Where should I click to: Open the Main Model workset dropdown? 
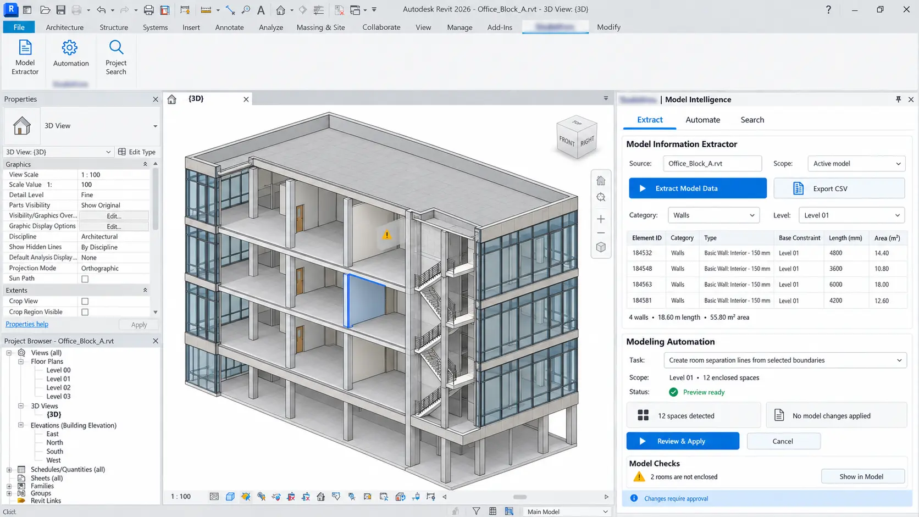pyautogui.click(x=566, y=512)
